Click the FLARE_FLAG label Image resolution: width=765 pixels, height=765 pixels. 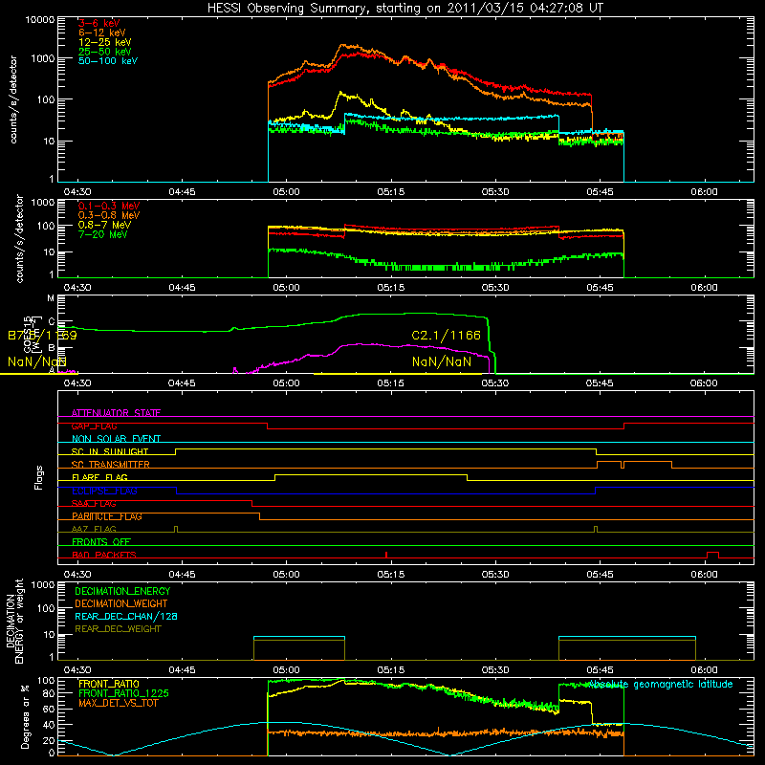[x=99, y=477]
